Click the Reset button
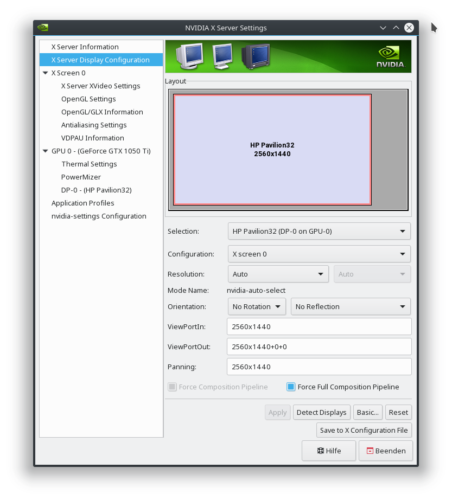This screenshot has height=500, width=452. pos(398,412)
